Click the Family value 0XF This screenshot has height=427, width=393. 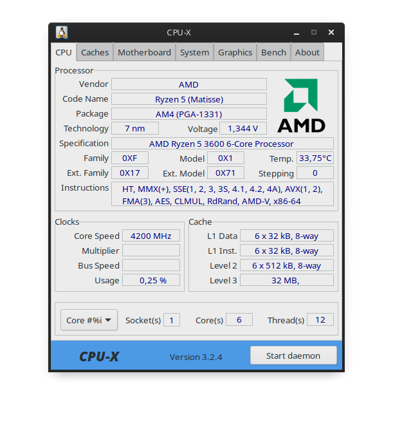point(130,158)
